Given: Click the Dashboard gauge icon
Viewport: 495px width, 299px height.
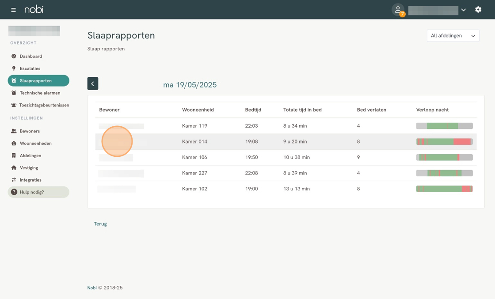Looking at the screenshot, I should pyautogui.click(x=14, y=57).
